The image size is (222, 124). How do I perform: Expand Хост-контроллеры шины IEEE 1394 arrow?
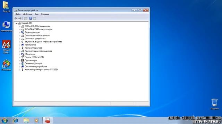19,70
